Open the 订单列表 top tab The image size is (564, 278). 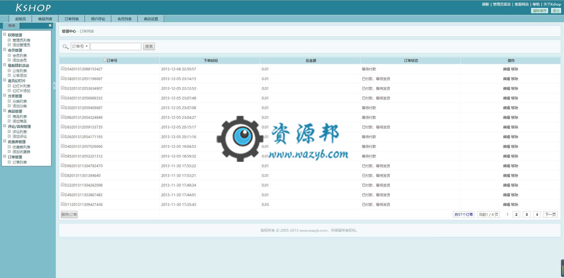71,19
